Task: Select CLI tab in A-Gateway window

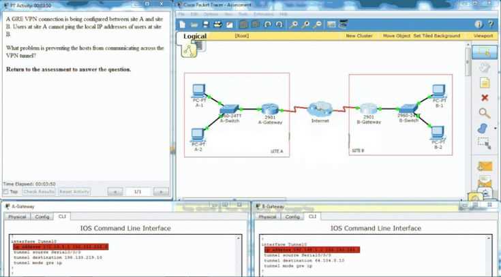Action: (62, 216)
